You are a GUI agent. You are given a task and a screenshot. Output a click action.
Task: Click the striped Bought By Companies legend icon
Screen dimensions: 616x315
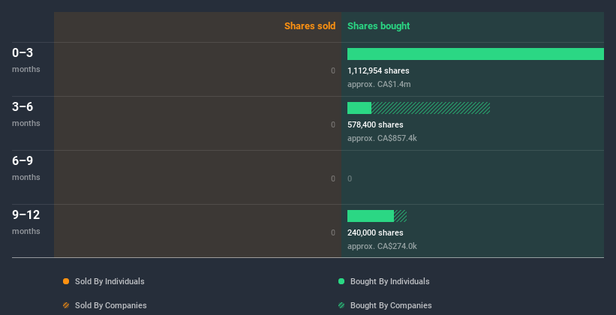coord(341,305)
